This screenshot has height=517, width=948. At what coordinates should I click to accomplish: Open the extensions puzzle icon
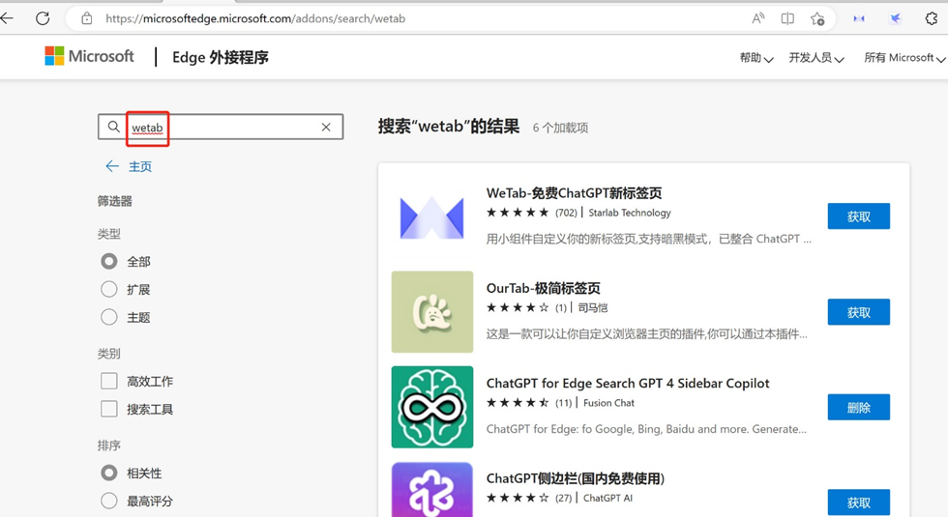point(931,18)
